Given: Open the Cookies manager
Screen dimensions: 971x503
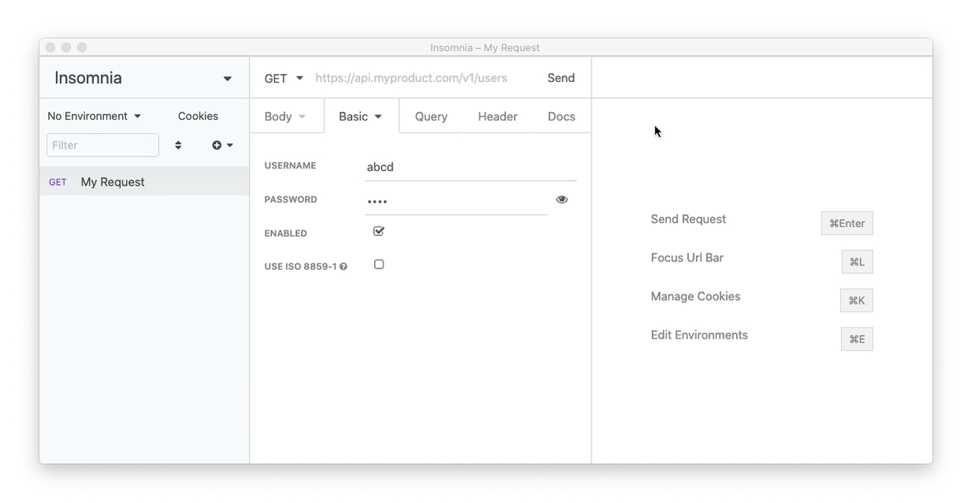Looking at the screenshot, I should coord(198,116).
